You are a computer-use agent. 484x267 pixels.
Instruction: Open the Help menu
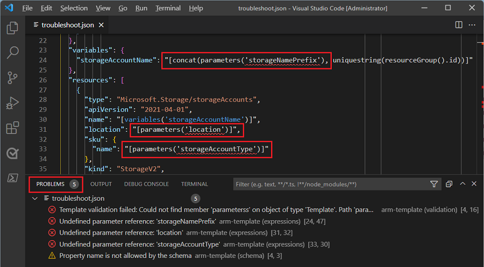196,8
